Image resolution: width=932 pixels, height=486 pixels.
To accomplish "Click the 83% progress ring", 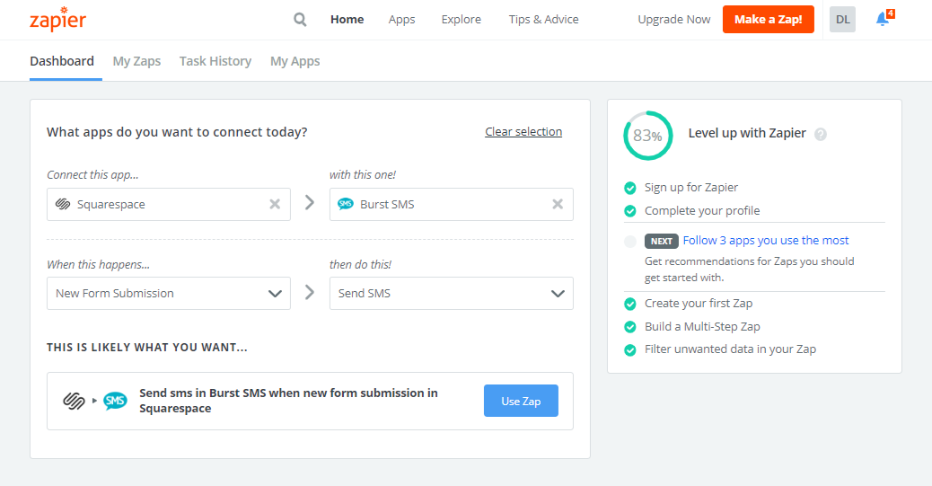I will (648, 136).
